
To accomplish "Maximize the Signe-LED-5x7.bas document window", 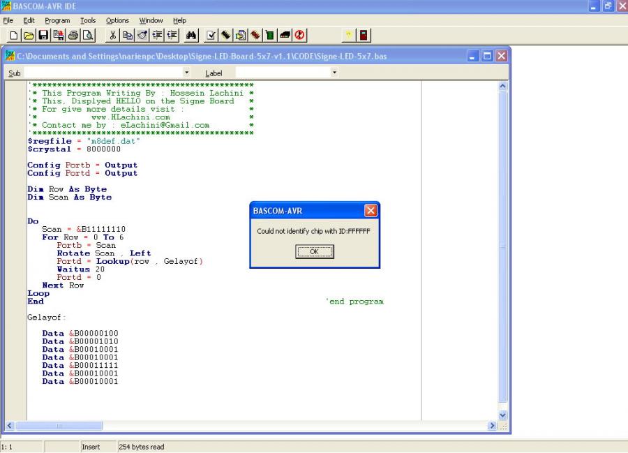I will pos(487,56).
